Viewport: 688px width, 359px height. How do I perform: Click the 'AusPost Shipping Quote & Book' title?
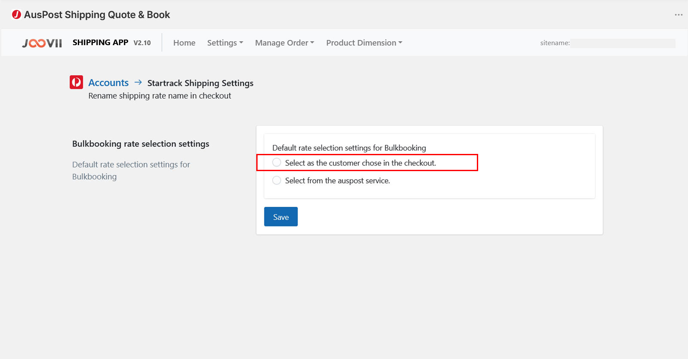97,15
